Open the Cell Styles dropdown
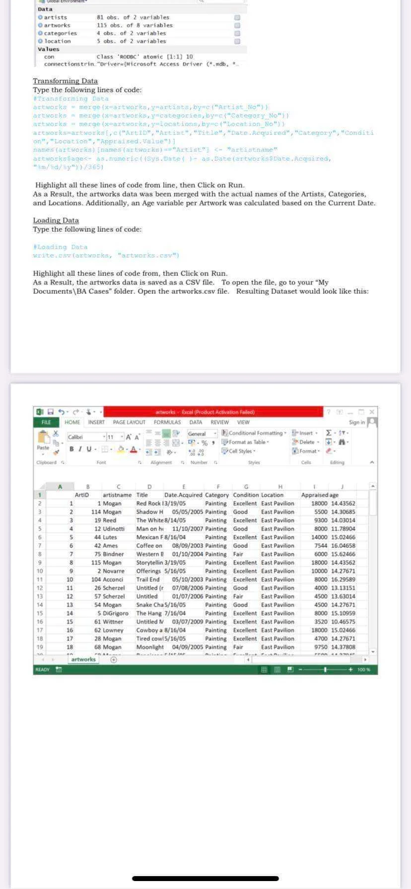Image resolution: width=411 pixels, height=889 pixels. [x=239, y=451]
